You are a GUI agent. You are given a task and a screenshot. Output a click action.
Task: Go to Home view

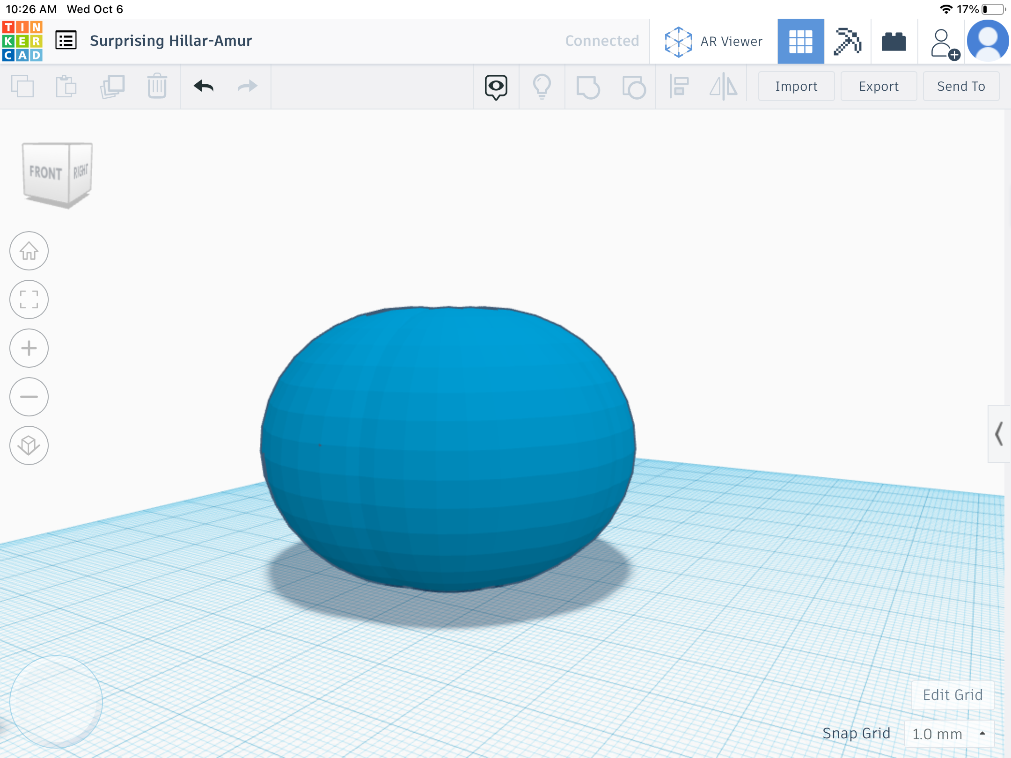(x=29, y=251)
